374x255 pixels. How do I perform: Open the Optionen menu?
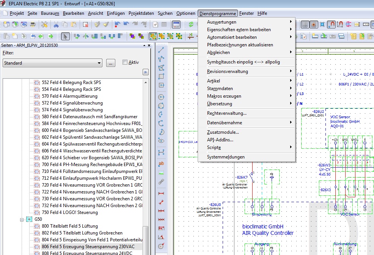186,13
